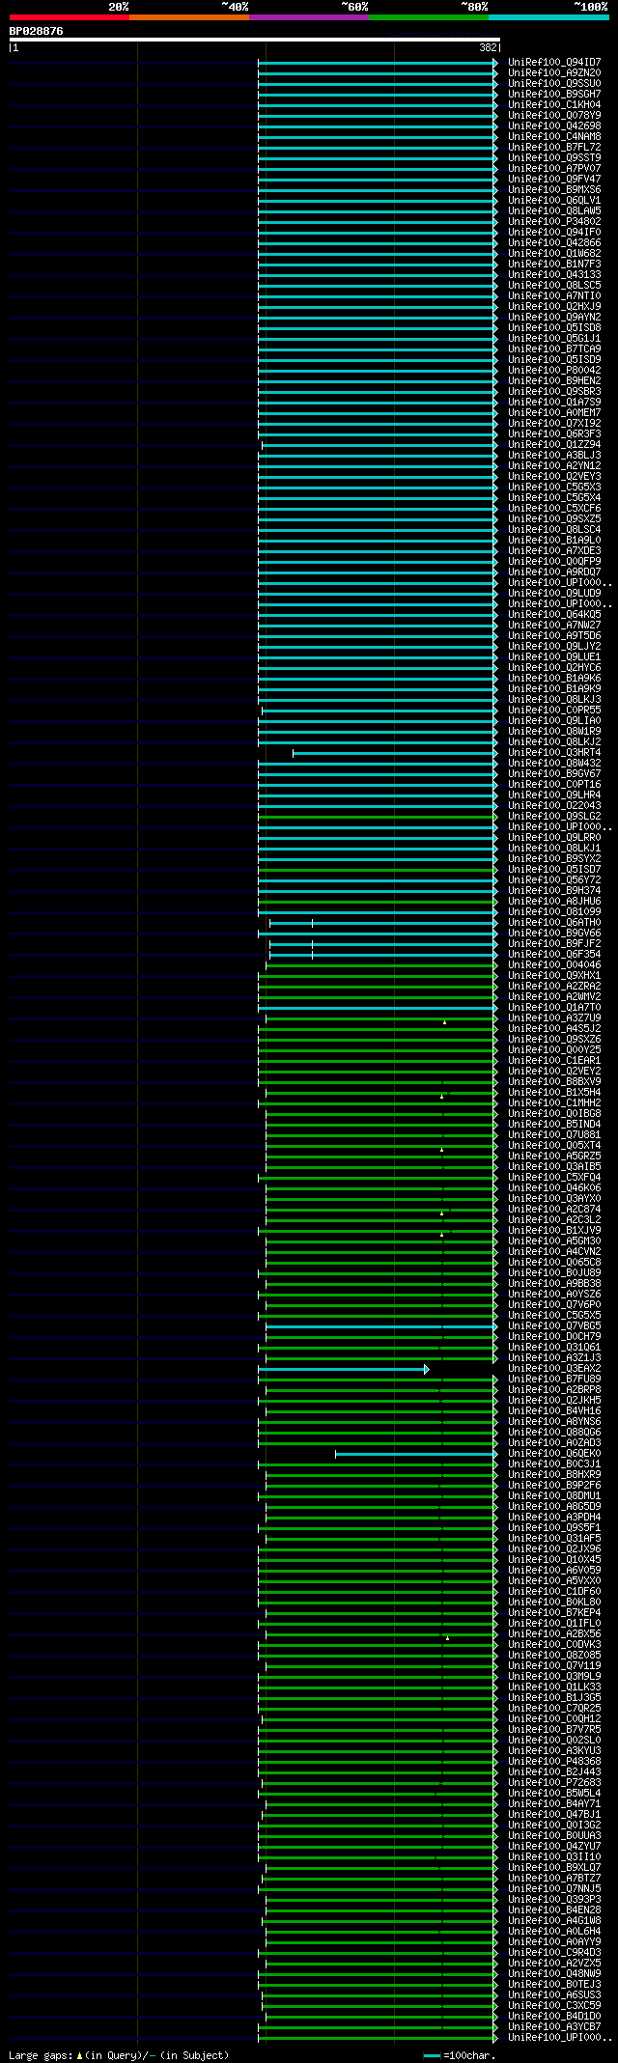Open hit UniRef100_B9SGH7
The height and width of the screenshot is (2063, 618).
point(554,94)
